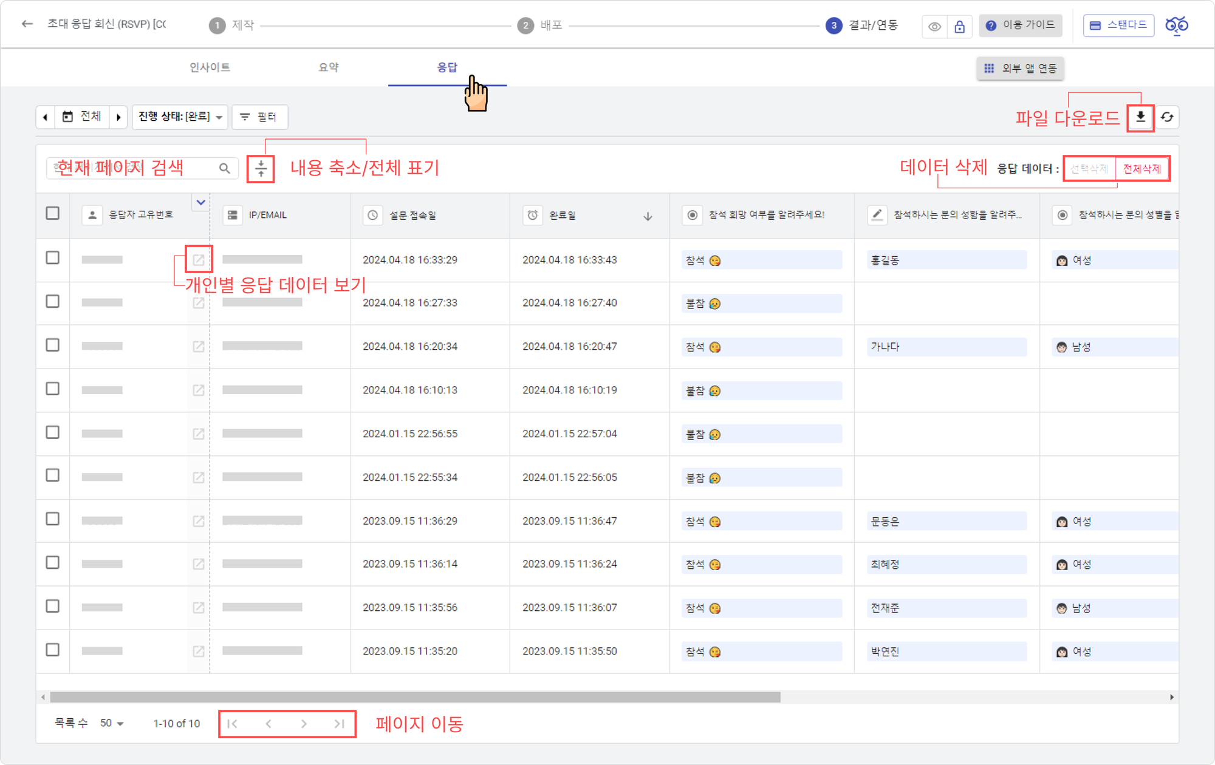Click the 선택삭제 button

[1089, 169]
